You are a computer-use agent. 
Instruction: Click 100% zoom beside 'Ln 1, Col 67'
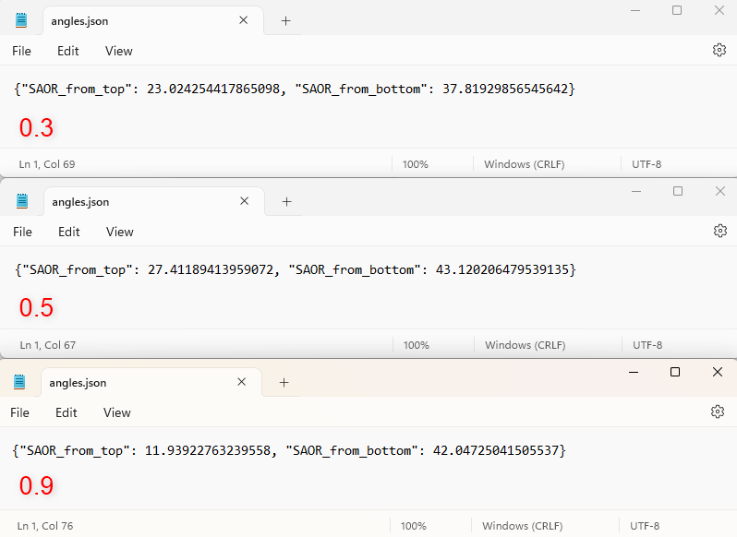(416, 345)
